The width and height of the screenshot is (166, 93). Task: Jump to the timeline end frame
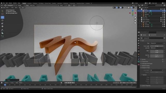pyautogui.click(x=74, y=83)
